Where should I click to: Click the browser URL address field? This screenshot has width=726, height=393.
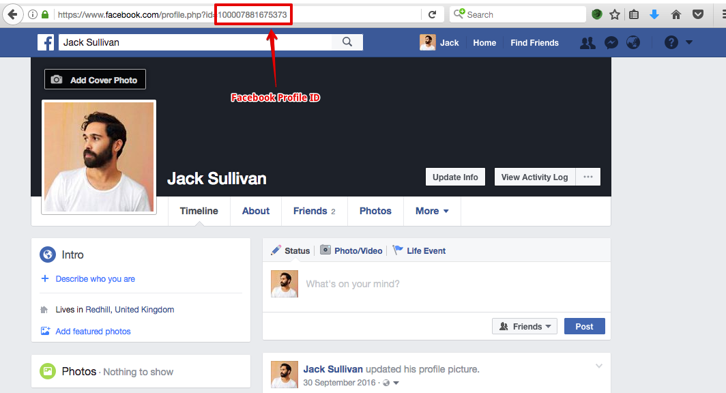pos(238,14)
